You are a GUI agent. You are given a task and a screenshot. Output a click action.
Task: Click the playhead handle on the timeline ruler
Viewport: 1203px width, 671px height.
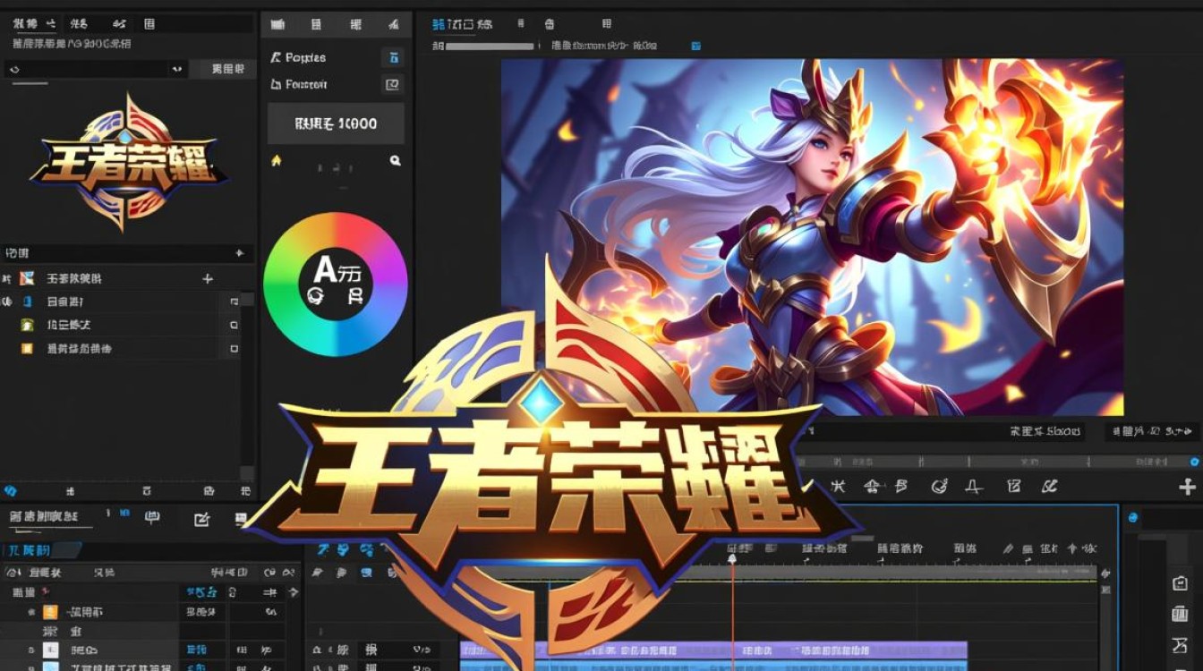(x=732, y=558)
